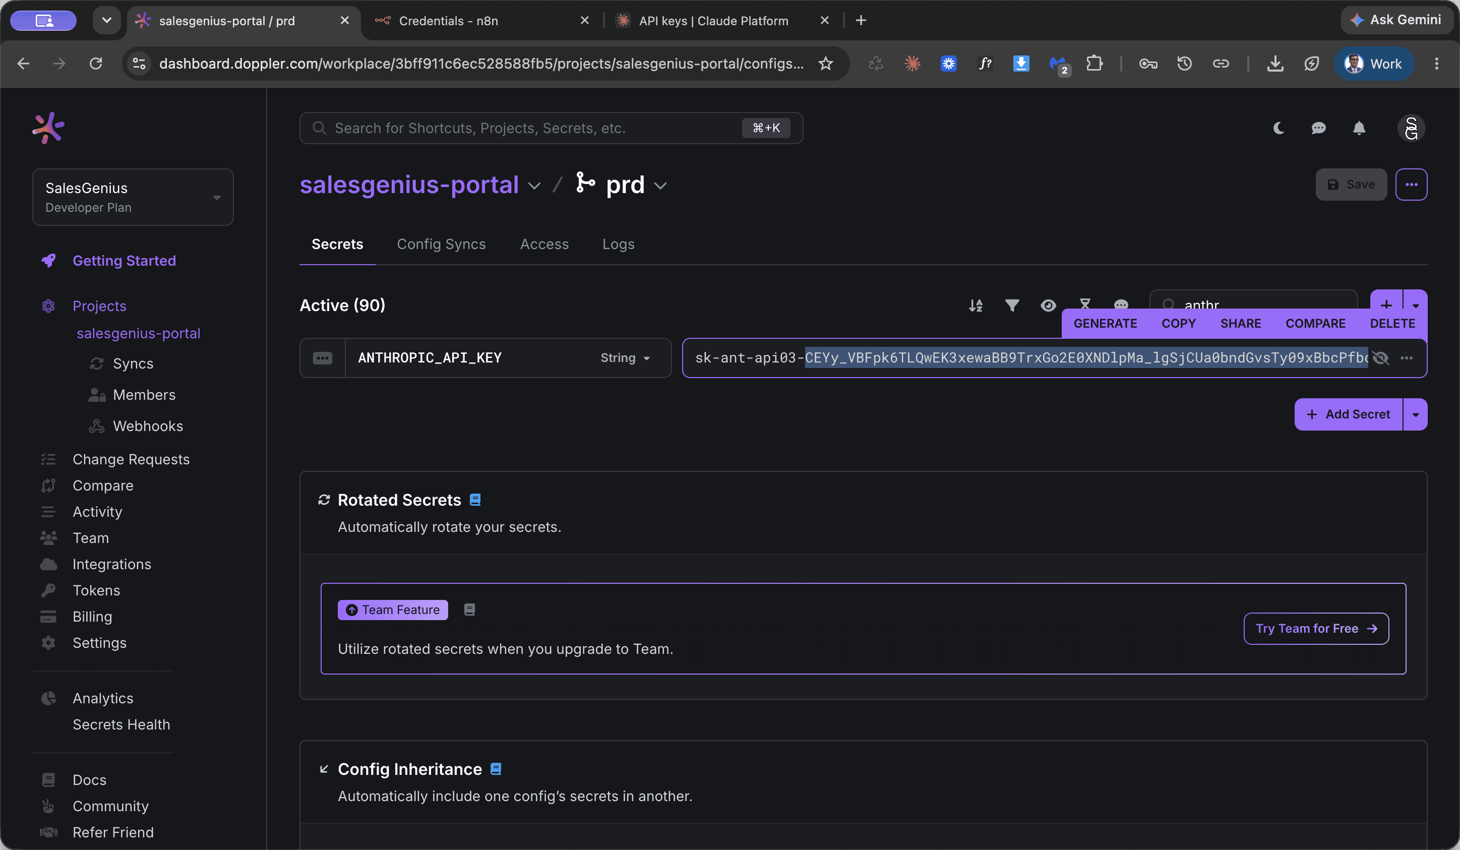
Task: Click the ANTHROPIC_API_KEY value field
Action: tap(1031, 358)
